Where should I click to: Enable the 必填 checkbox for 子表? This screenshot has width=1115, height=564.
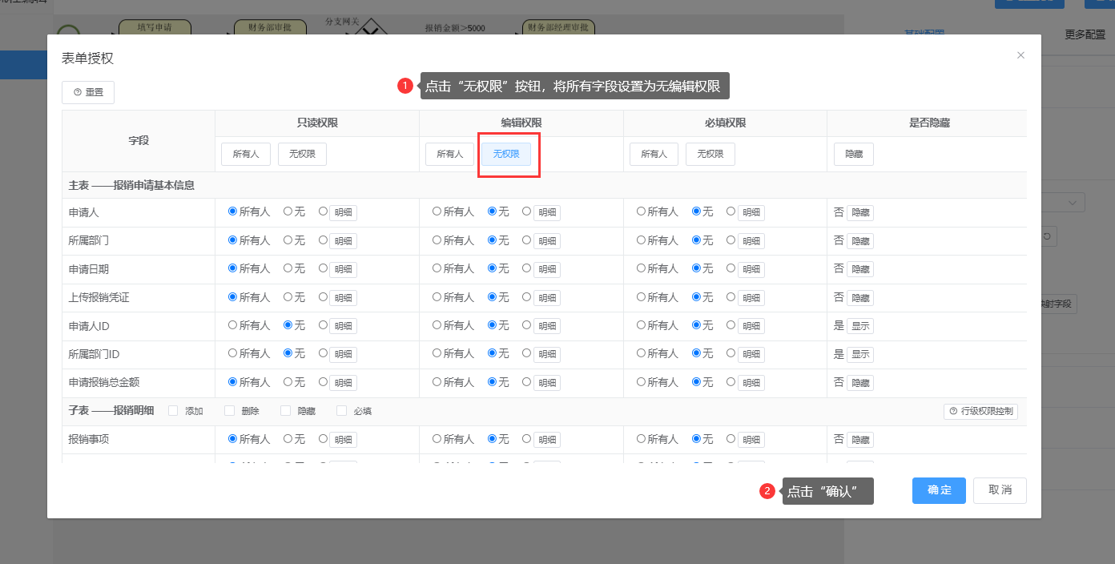pyautogui.click(x=341, y=411)
